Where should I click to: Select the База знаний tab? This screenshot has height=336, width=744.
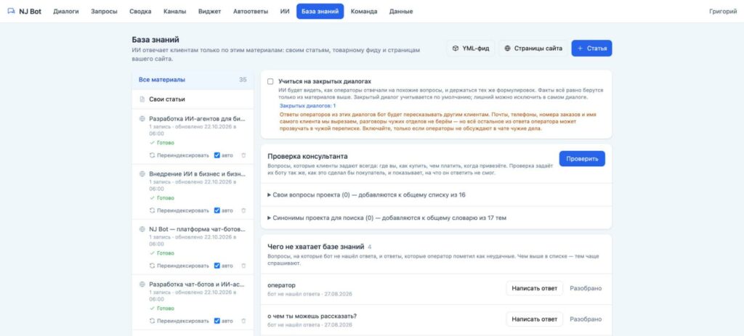coord(320,12)
